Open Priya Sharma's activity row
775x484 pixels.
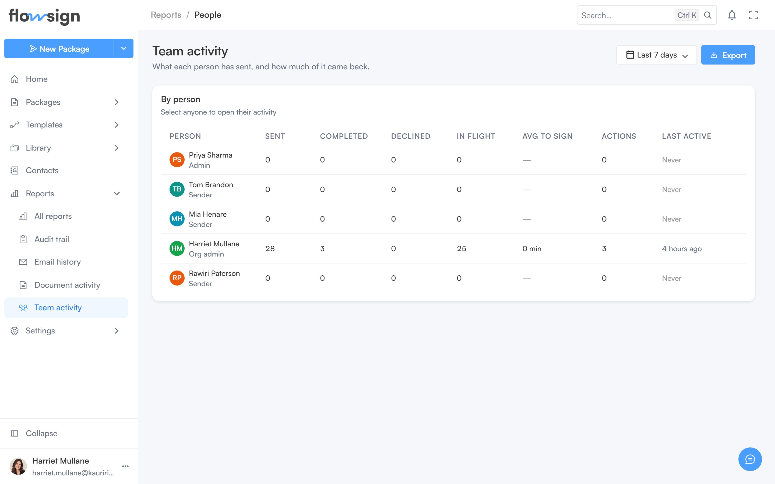click(453, 160)
